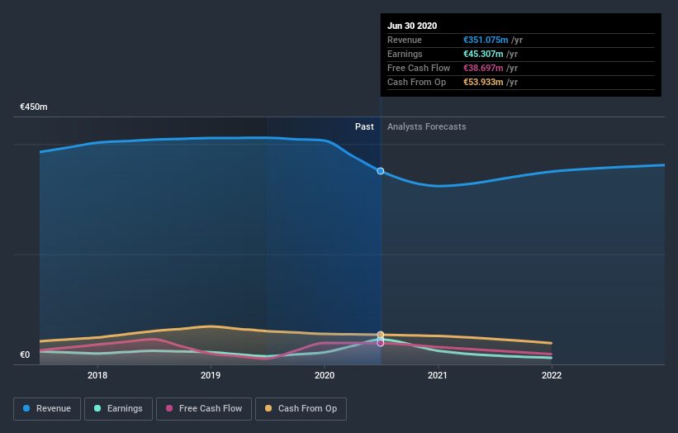Click the Revenue row label in tooltip
678x433 pixels.
(x=405, y=40)
